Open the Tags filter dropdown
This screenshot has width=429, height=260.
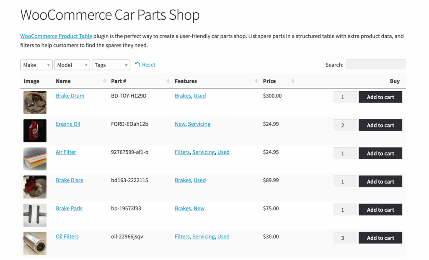tap(111, 65)
